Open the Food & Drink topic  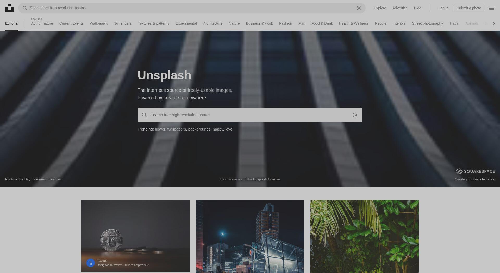(322, 23)
